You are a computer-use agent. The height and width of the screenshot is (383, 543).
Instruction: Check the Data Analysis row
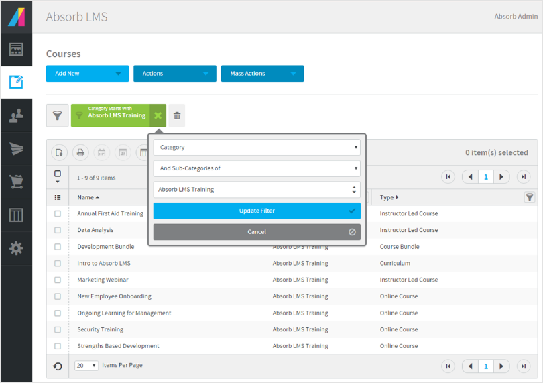pyautogui.click(x=58, y=230)
